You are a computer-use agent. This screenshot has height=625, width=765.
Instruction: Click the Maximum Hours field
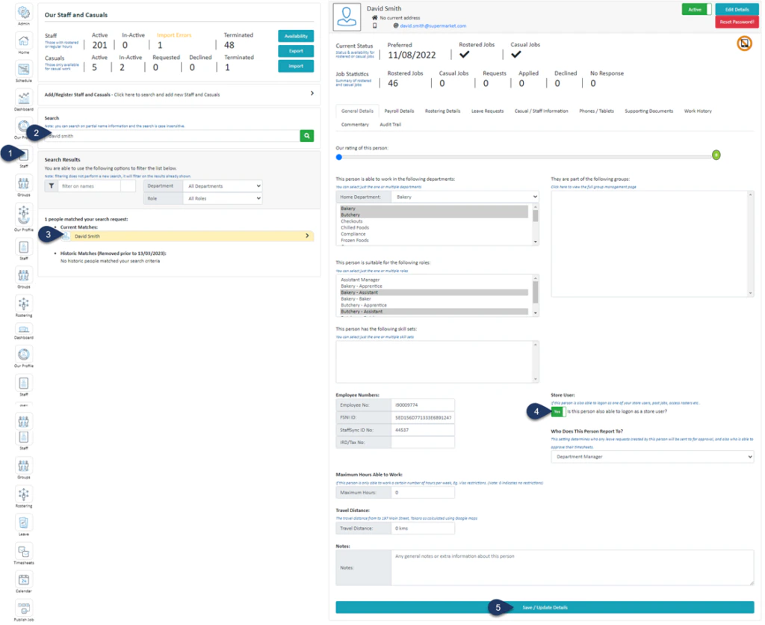click(x=423, y=493)
